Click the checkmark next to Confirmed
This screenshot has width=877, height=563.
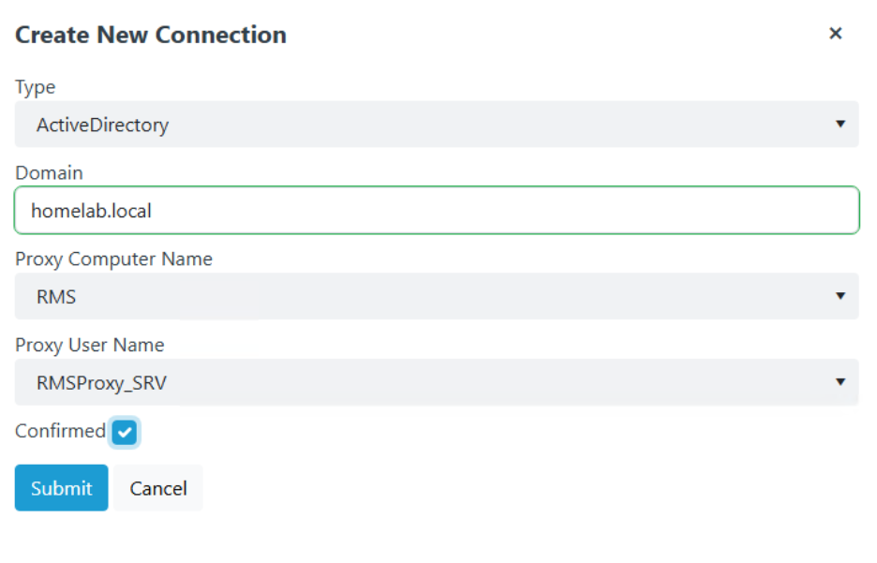(x=124, y=432)
